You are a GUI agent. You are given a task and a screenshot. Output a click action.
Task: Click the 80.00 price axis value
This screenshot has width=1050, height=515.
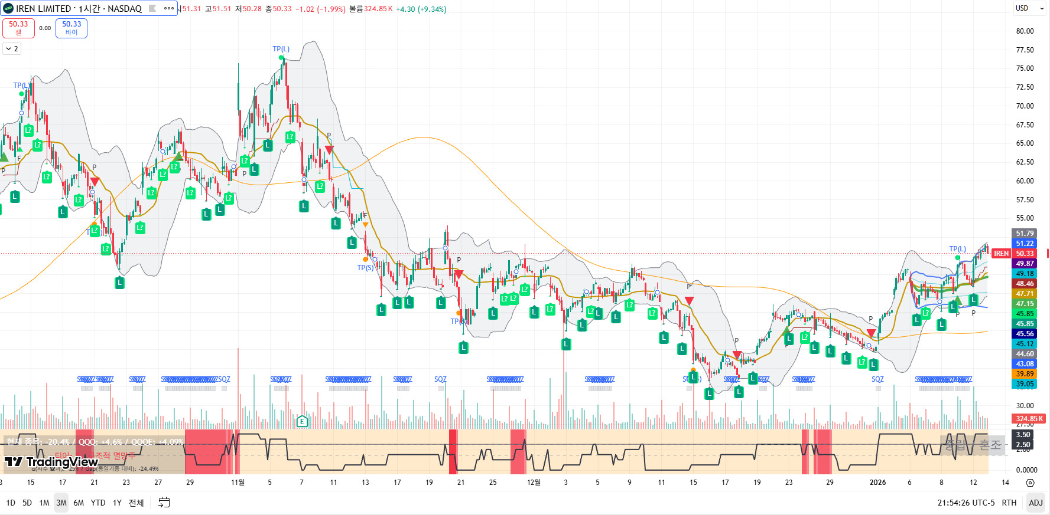(x=1025, y=31)
